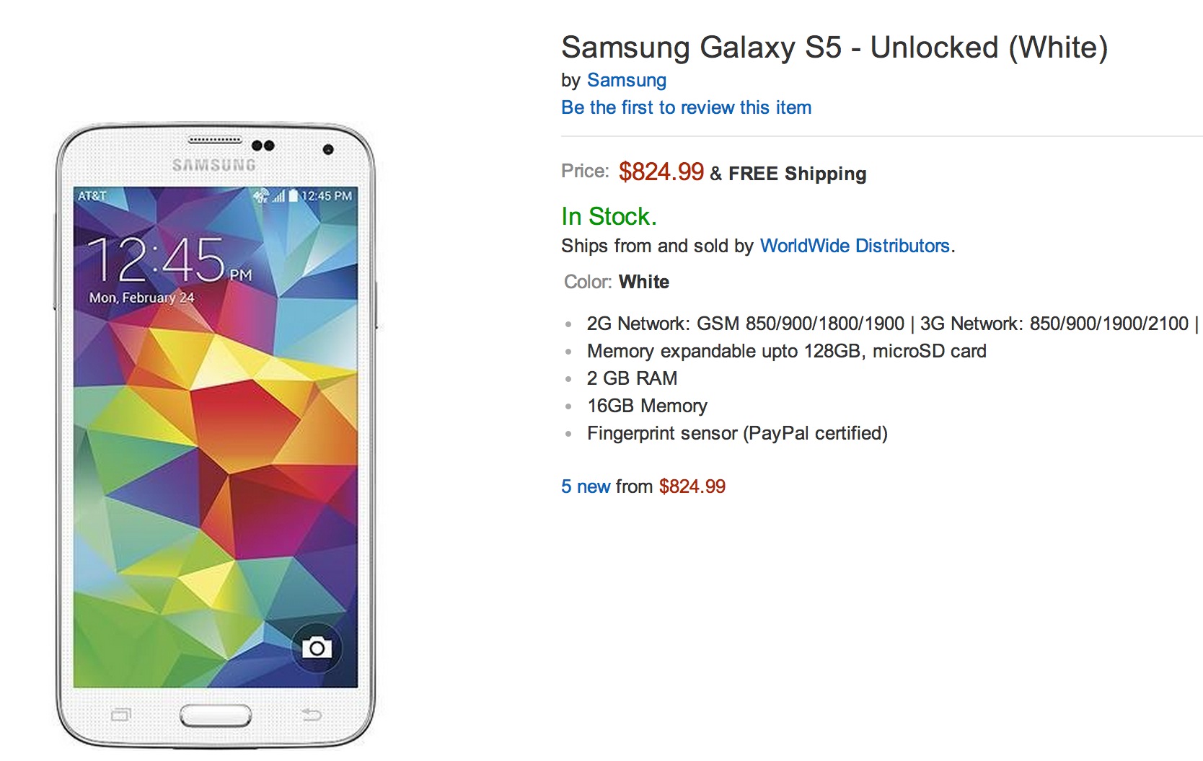Select the White color option label
Image resolution: width=1203 pixels, height=761 pixels.
pos(643,282)
